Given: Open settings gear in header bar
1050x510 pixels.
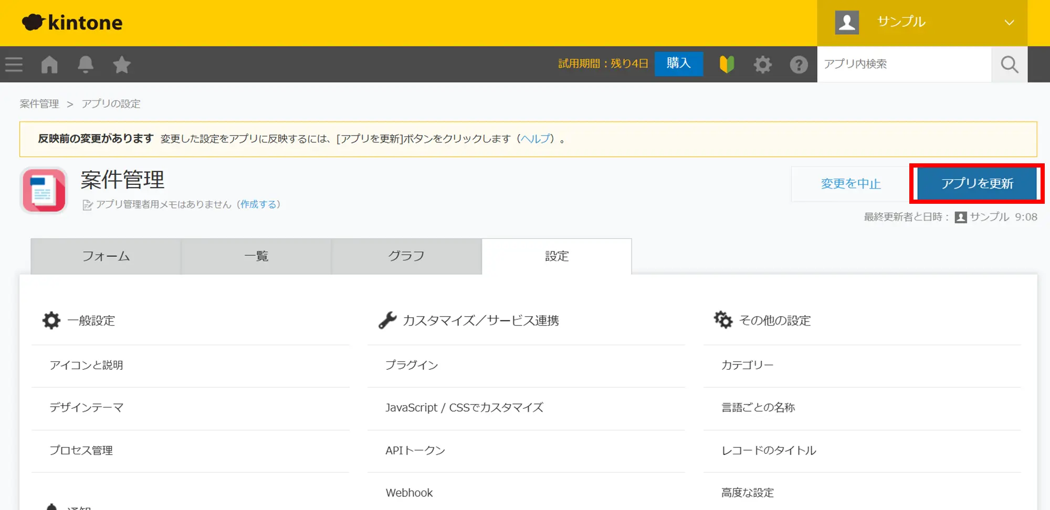Looking at the screenshot, I should point(762,65).
